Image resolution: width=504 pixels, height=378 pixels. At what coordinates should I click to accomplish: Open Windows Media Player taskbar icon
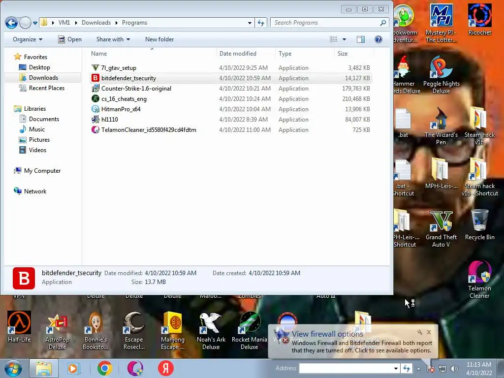pyautogui.click(x=73, y=368)
